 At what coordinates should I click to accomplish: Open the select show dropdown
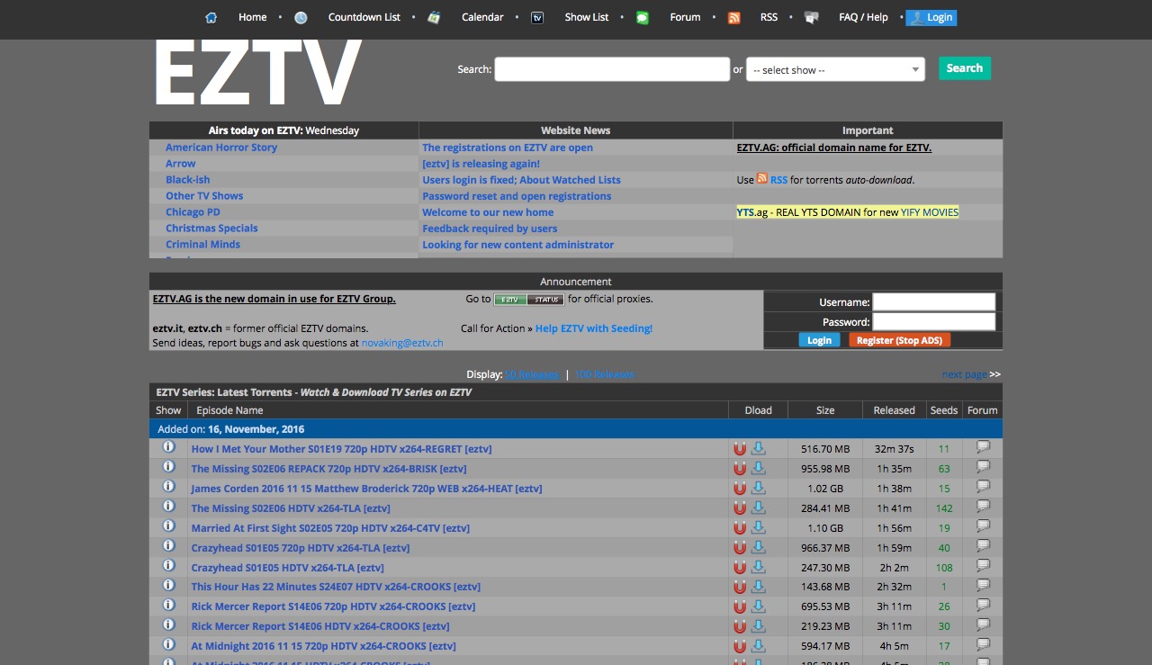point(834,69)
